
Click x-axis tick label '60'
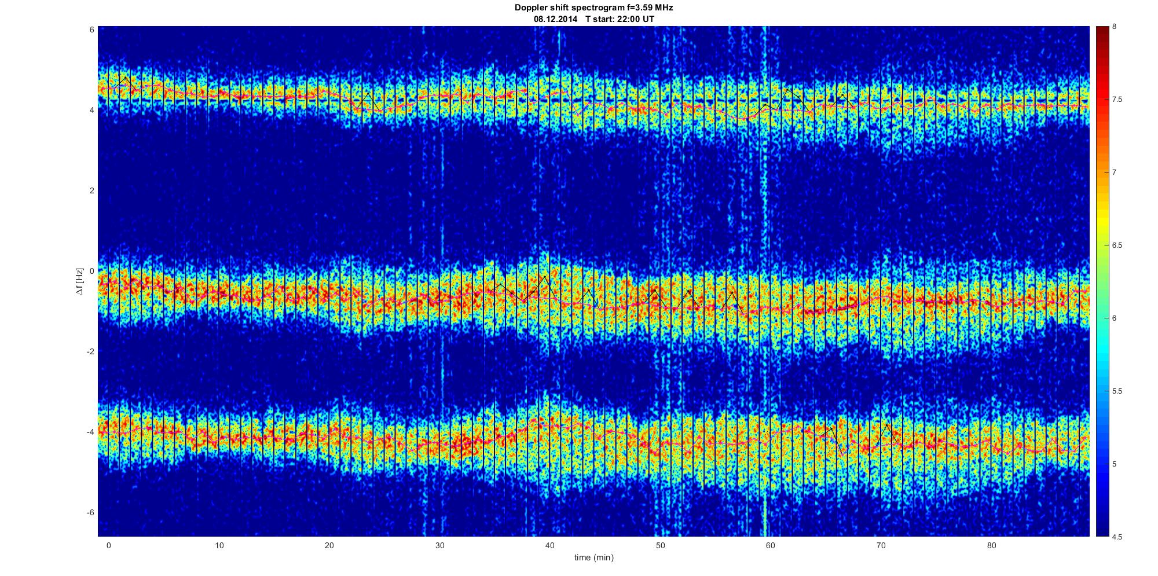click(x=771, y=545)
